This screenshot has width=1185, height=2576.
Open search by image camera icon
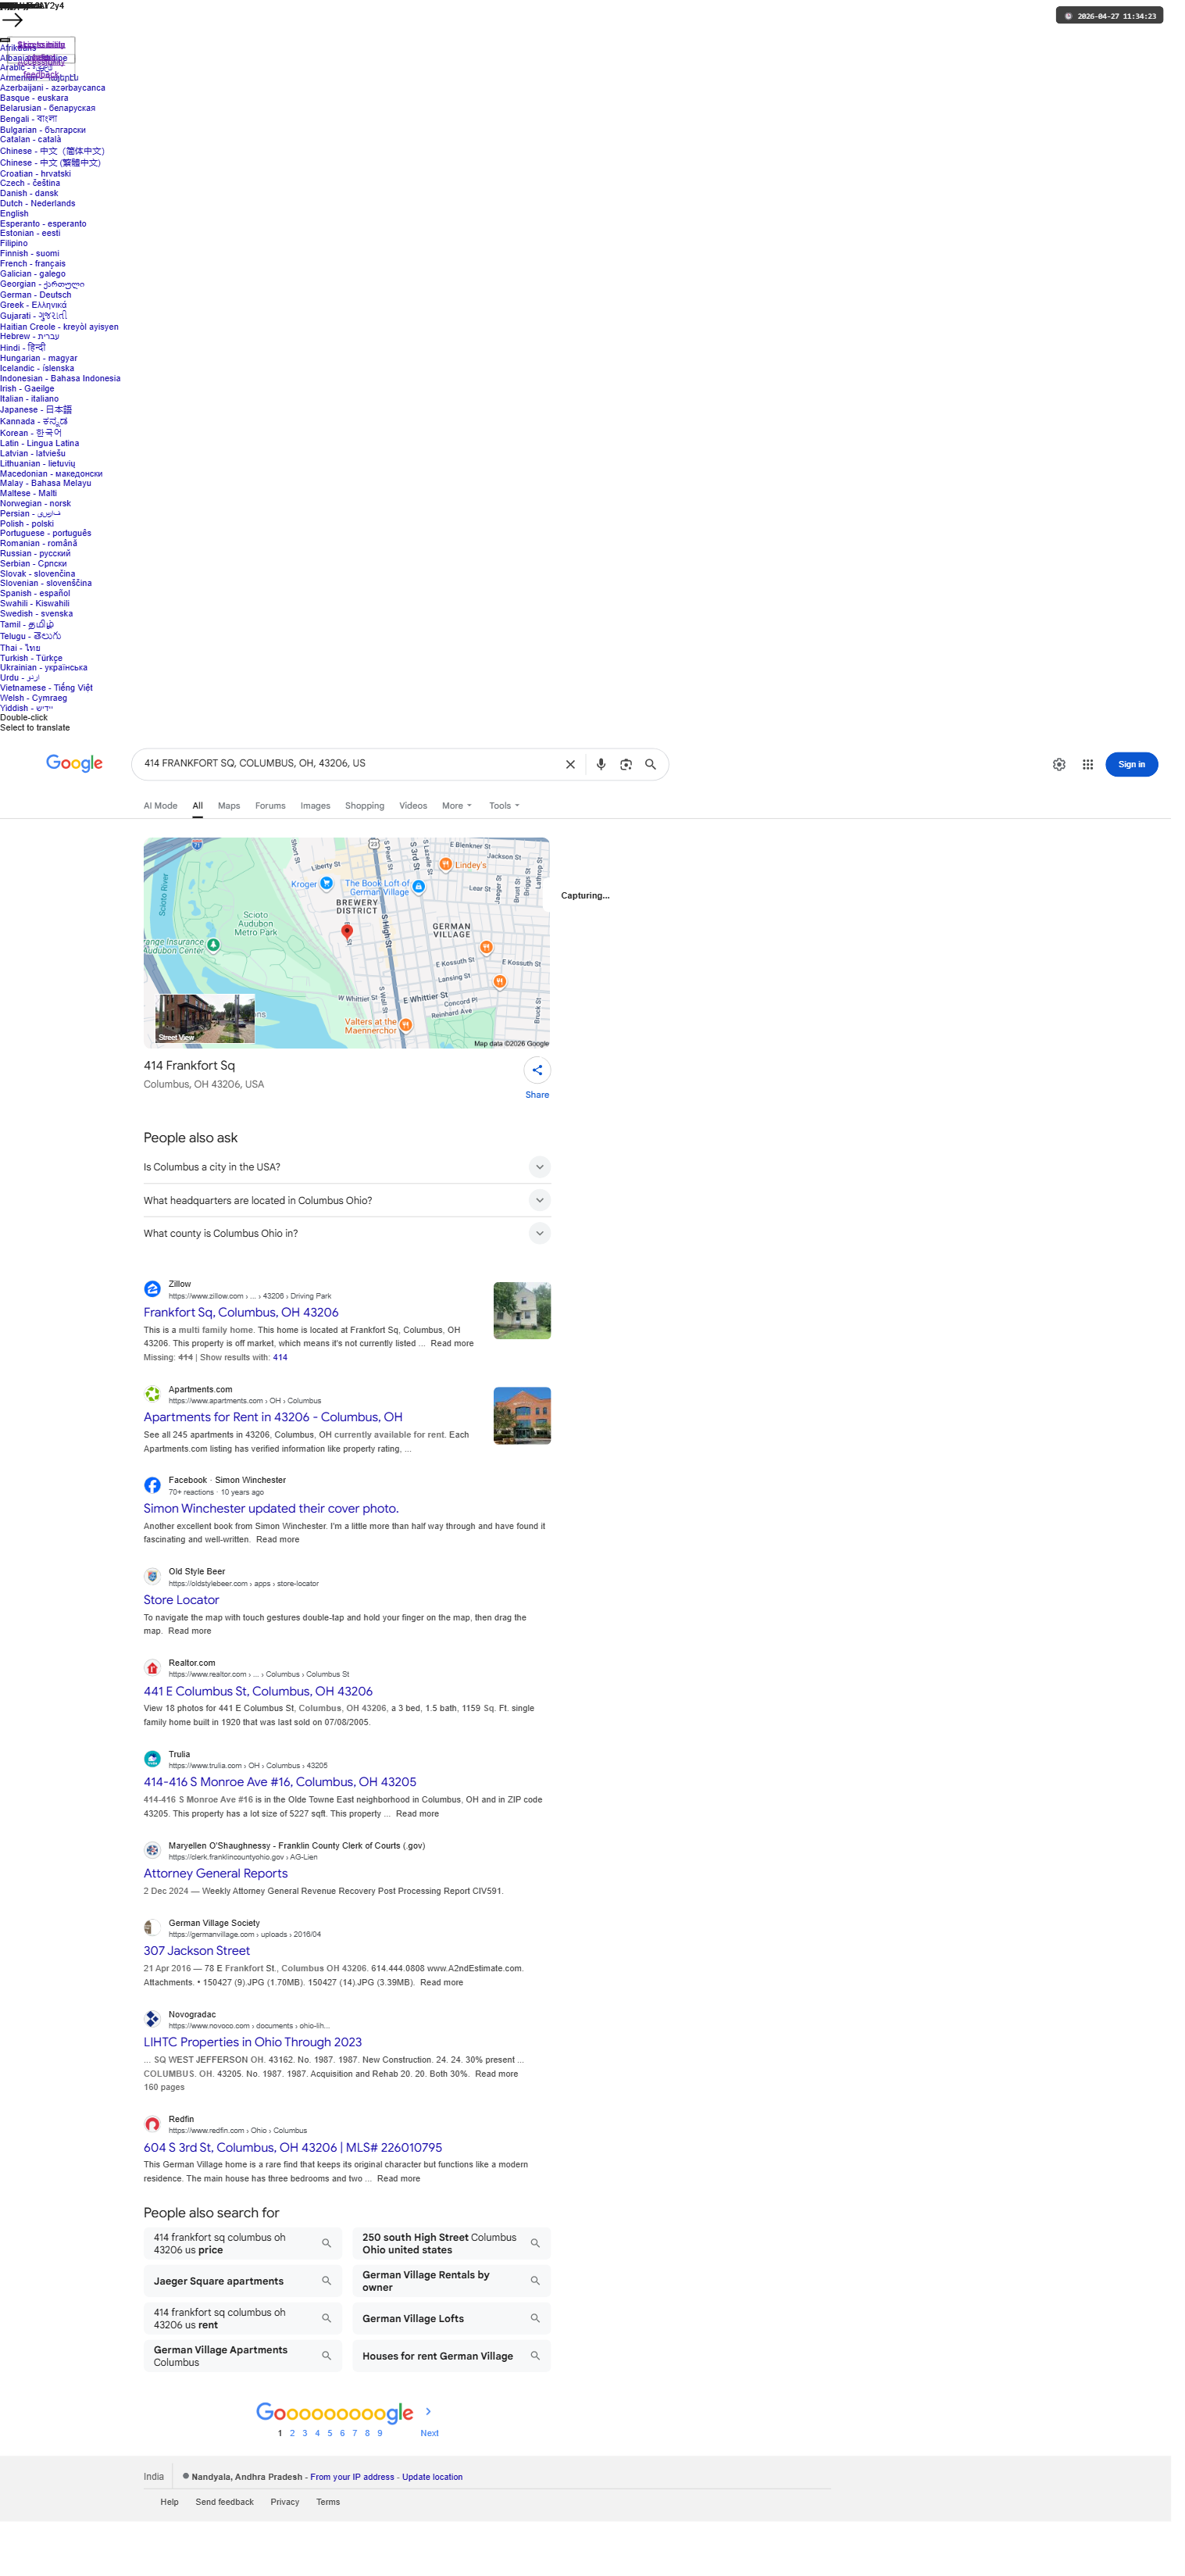(626, 765)
